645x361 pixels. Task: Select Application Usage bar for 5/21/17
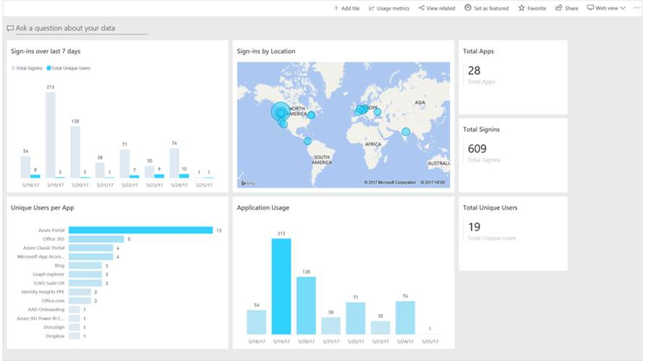click(x=330, y=326)
